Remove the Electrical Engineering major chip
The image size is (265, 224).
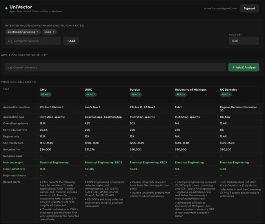37,32
